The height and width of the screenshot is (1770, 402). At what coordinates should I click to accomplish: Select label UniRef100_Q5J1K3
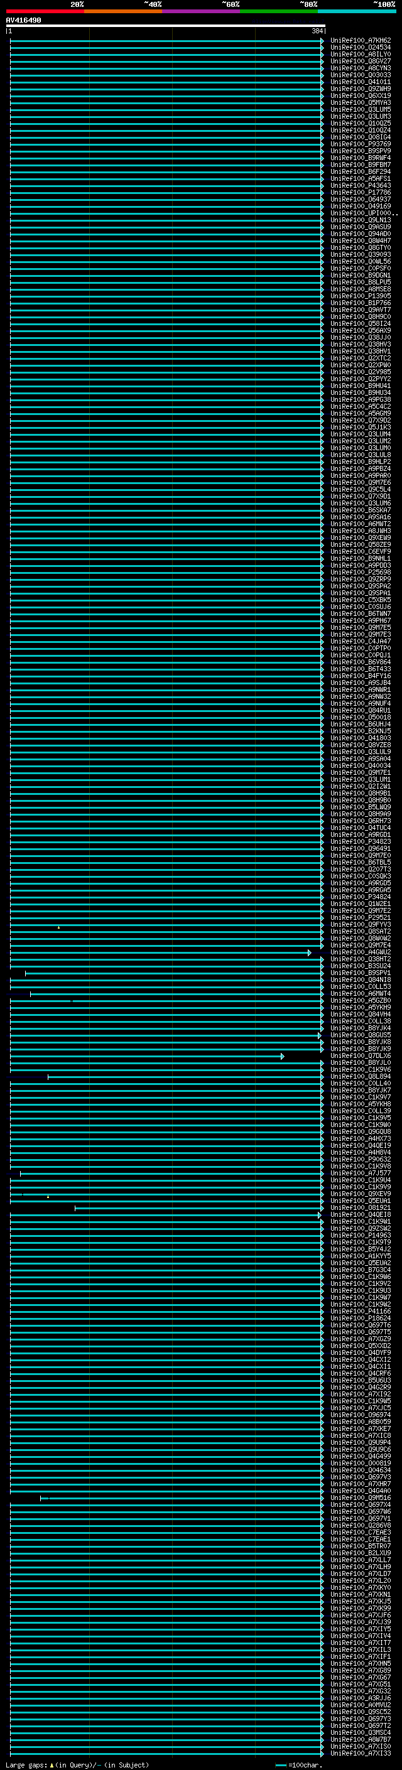360,428
